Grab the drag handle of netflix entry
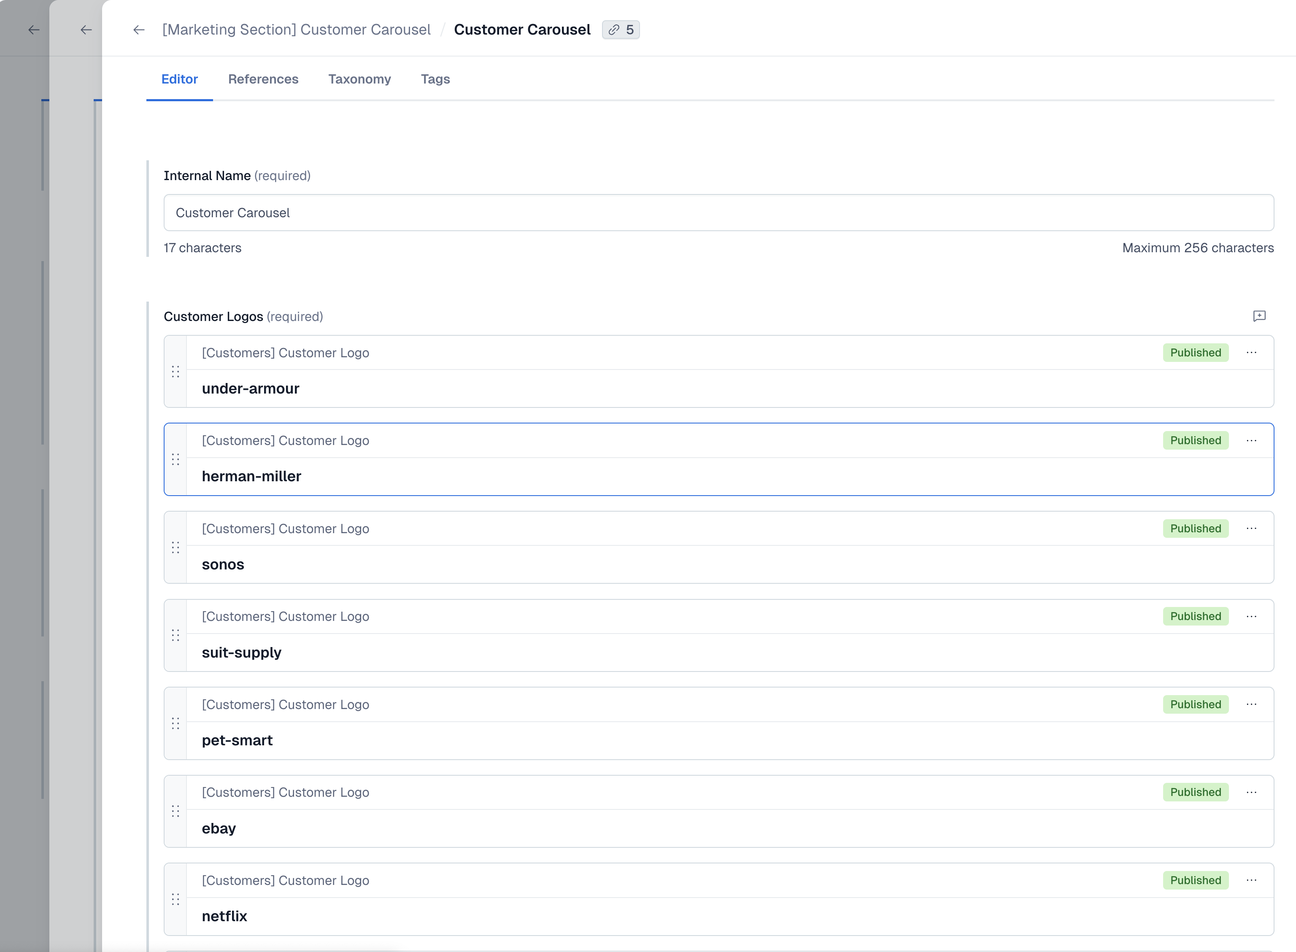Image resolution: width=1296 pixels, height=952 pixels. pos(175,900)
